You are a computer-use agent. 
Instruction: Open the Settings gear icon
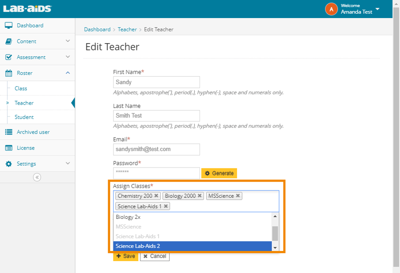pyautogui.click(x=10, y=164)
